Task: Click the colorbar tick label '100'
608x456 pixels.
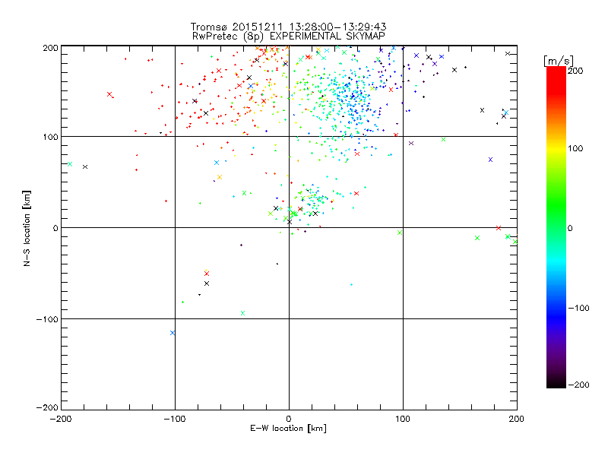Action: click(575, 148)
